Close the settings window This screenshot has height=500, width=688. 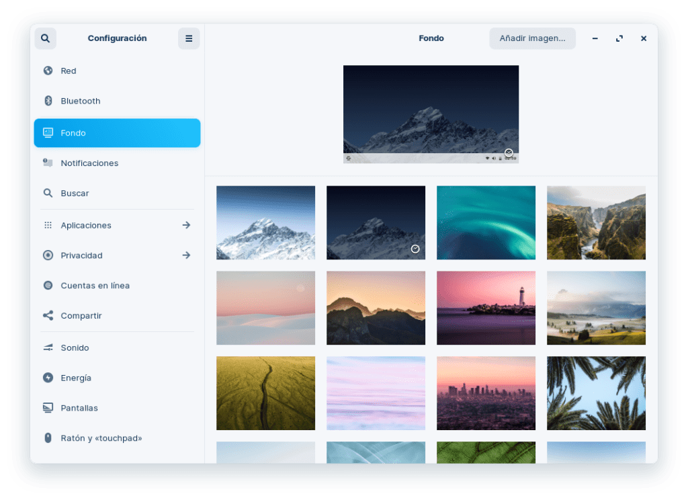643,38
